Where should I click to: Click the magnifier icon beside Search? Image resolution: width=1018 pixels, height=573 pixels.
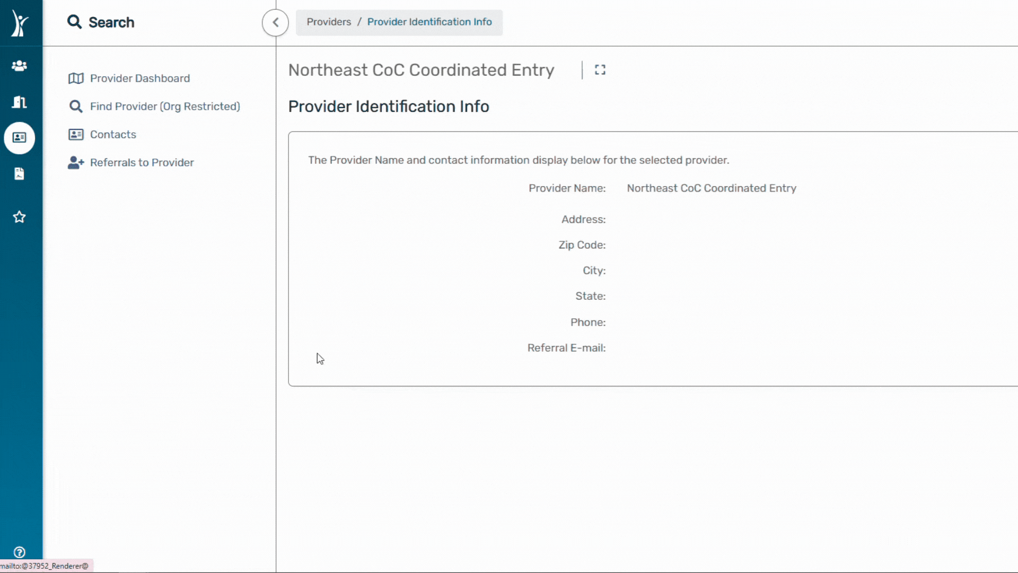[x=74, y=22]
